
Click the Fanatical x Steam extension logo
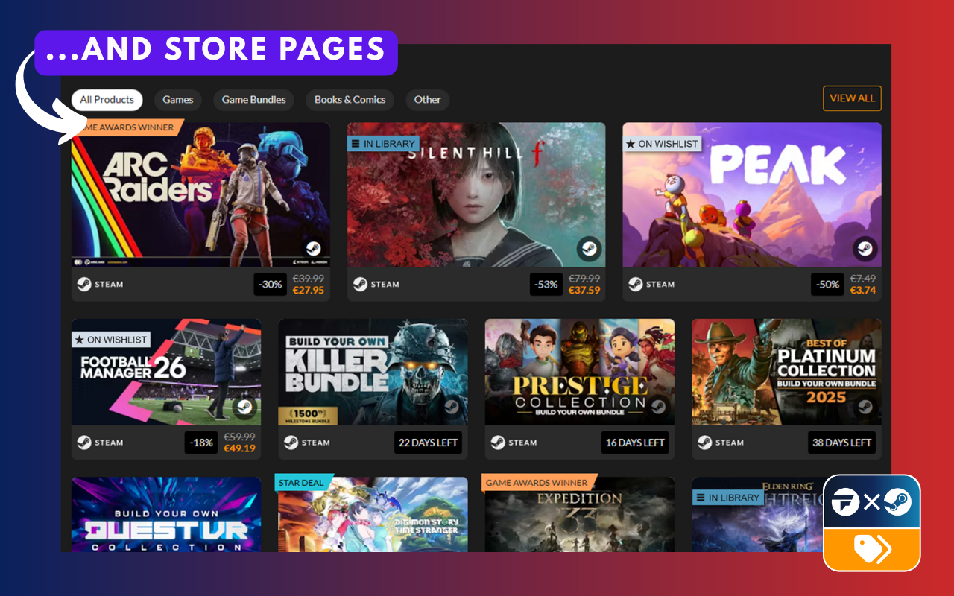tap(872, 504)
